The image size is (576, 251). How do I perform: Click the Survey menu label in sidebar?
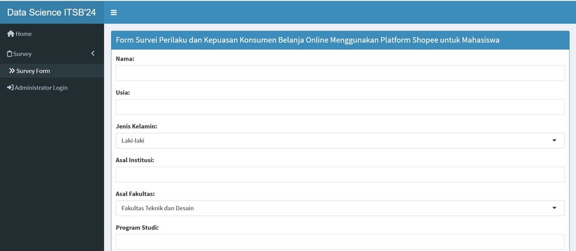[23, 54]
